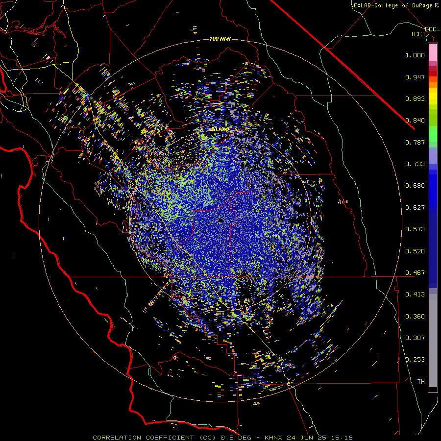Select the 0.253 scale value
The width and height of the screenshot is (441, 441).
[x=415, y=360]
